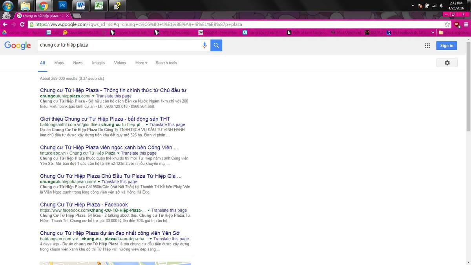This screenshot has width=471, height=265.
Task: Show hidden system tray icons
Action: 413,6
